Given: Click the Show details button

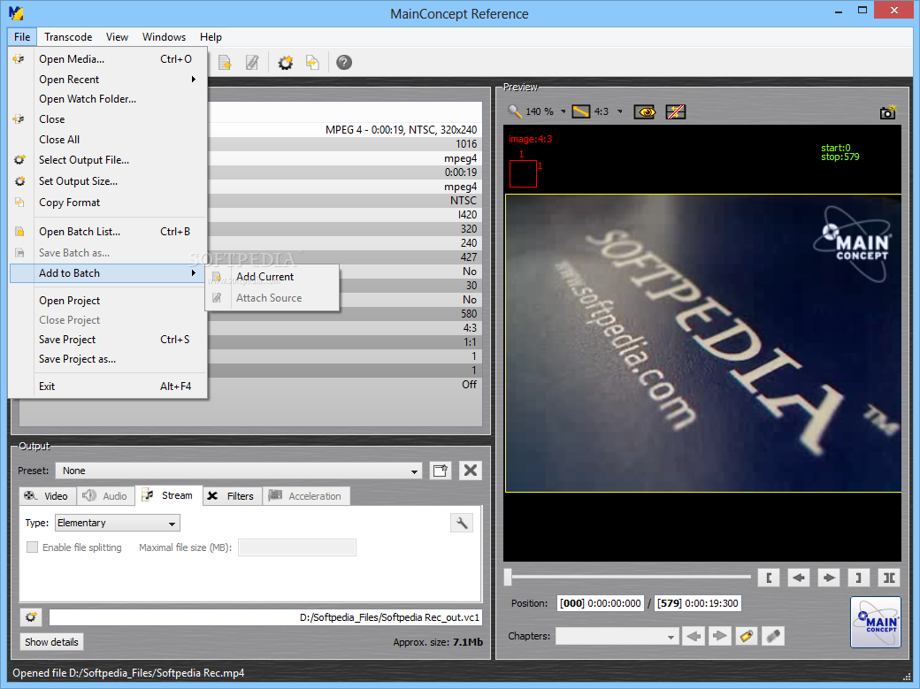Looking at the screenshot, I should (x=51, y=642).
